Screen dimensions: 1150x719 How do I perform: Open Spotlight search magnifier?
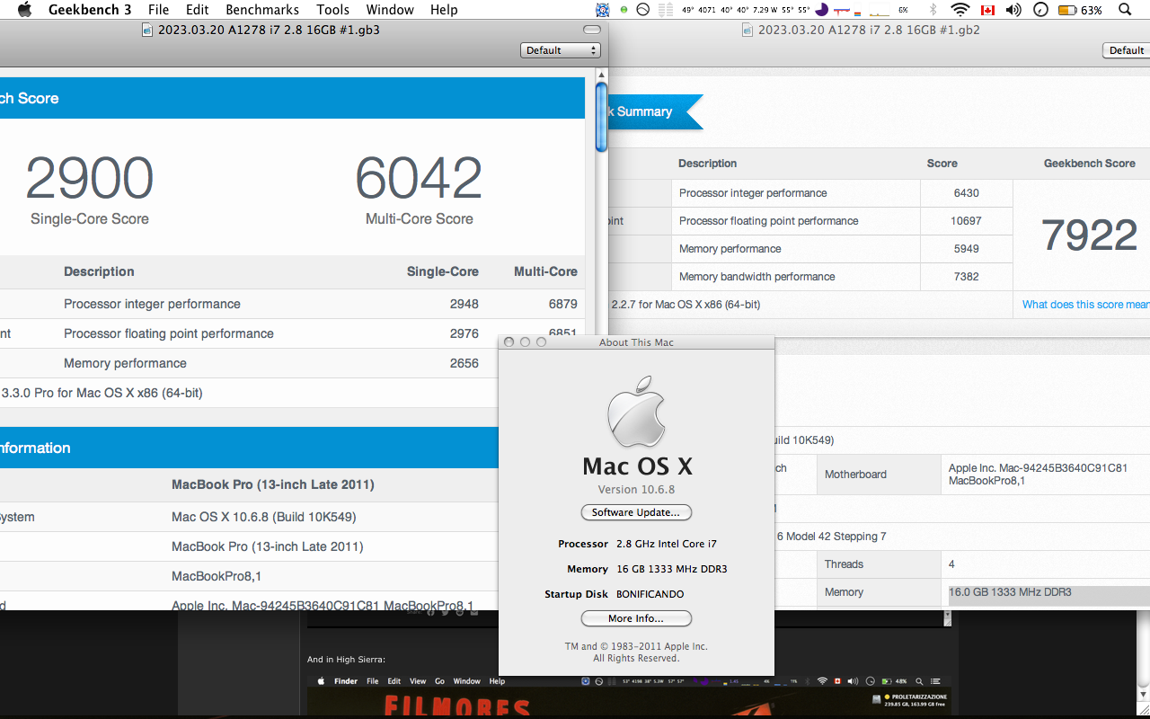1126,10
